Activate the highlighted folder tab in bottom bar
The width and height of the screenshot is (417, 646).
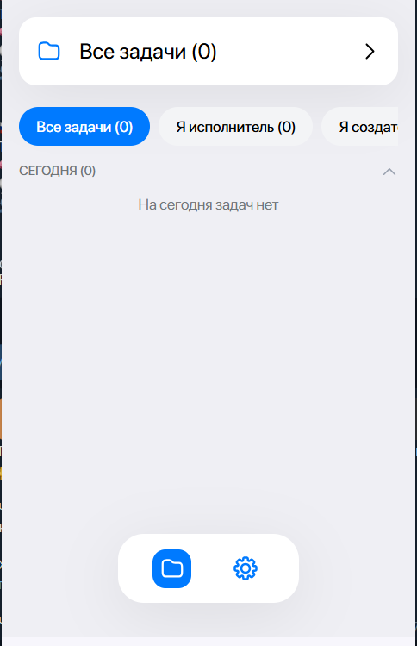click(x=171, y=568)
